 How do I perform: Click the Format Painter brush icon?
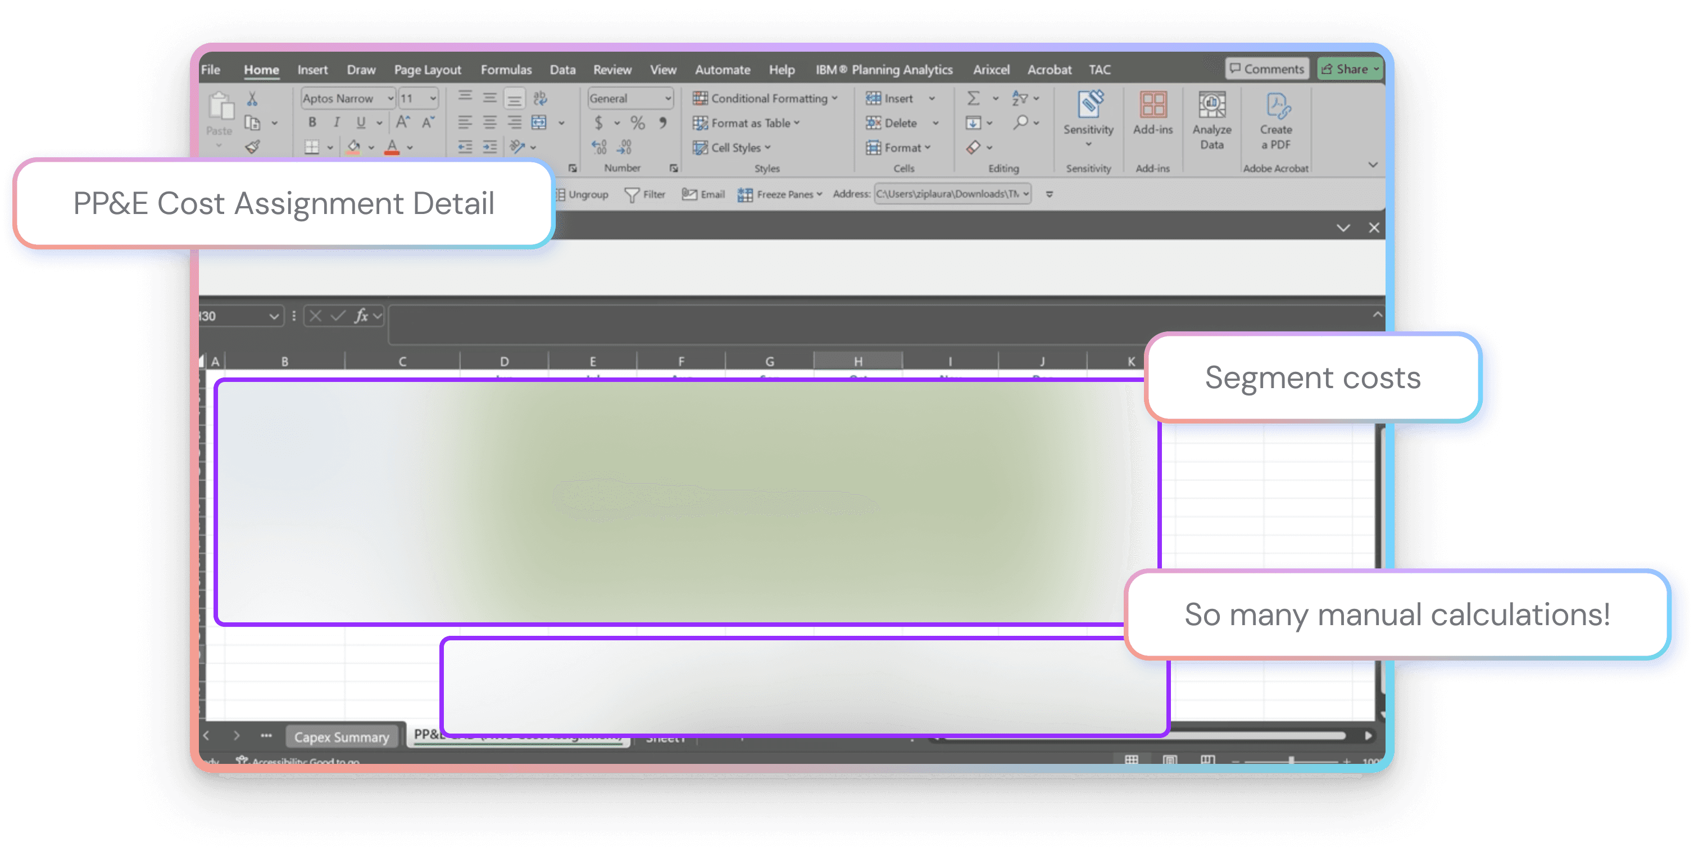click(252, 147)
